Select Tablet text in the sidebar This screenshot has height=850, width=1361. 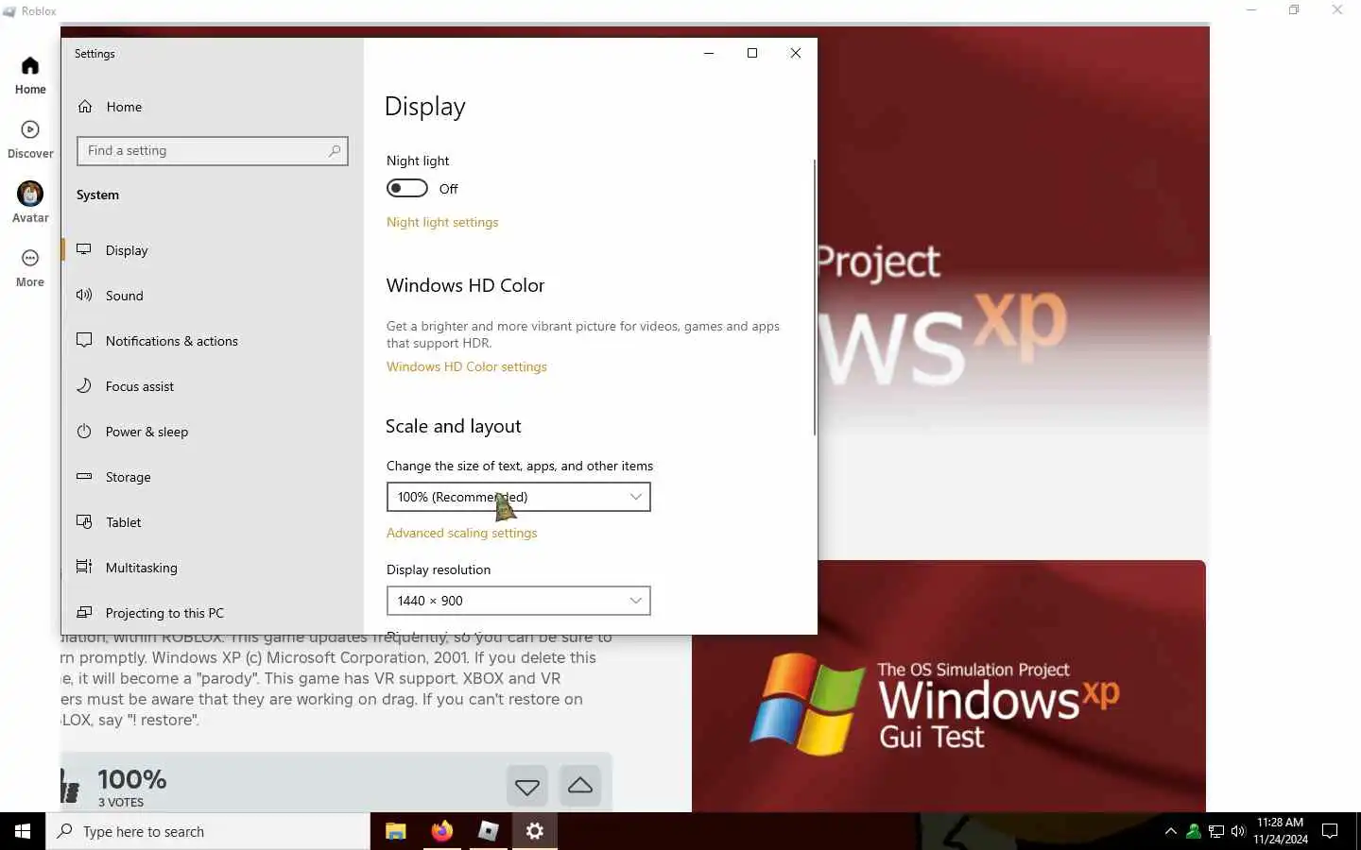click(123, 522)
